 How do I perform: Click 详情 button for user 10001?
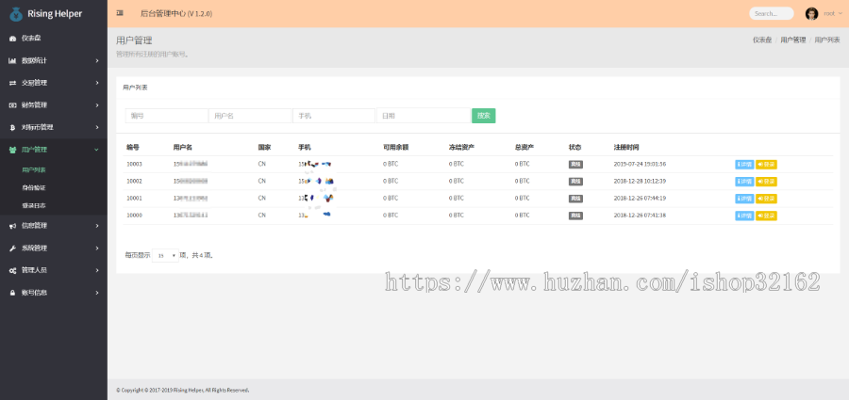(744, 199)
